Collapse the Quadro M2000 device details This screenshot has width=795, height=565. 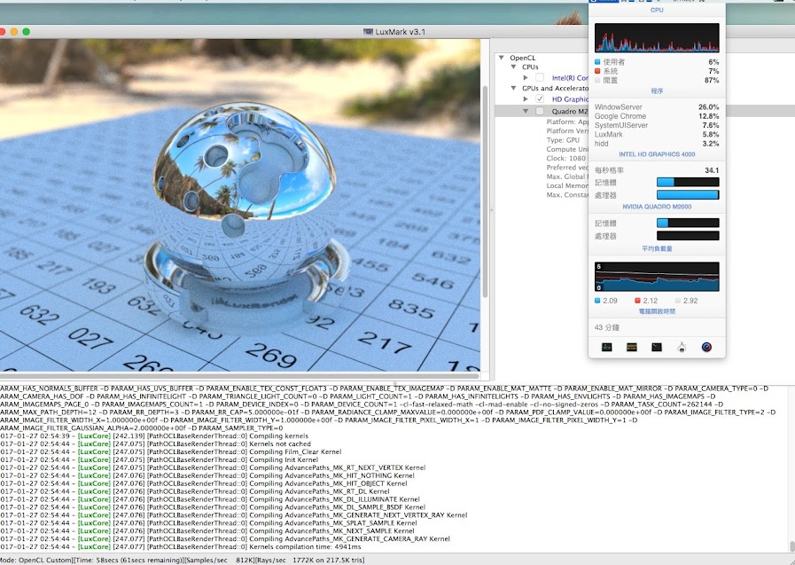[x=526, y=111]
